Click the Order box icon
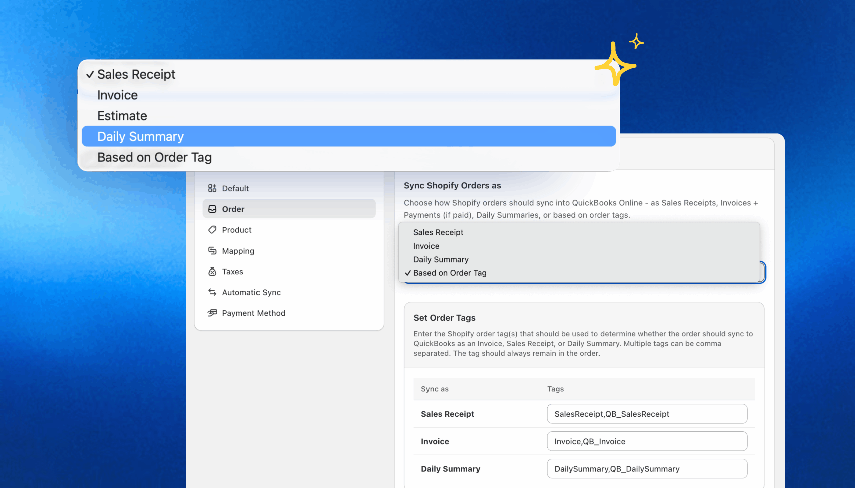Screen dimensions: 855x488 pyautogui.click(x=212, y=209)
